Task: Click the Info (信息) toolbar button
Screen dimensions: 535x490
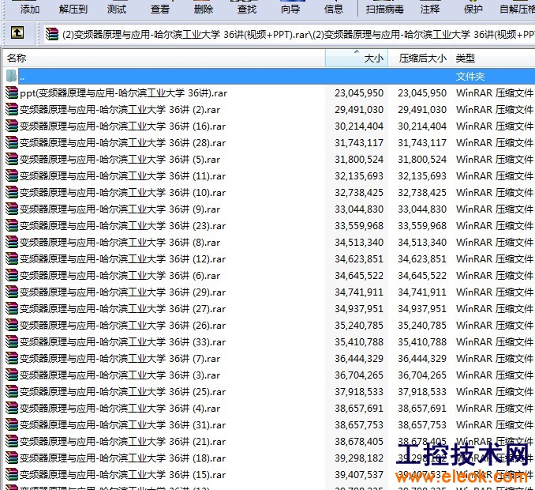Action: (x=334, y=9)
